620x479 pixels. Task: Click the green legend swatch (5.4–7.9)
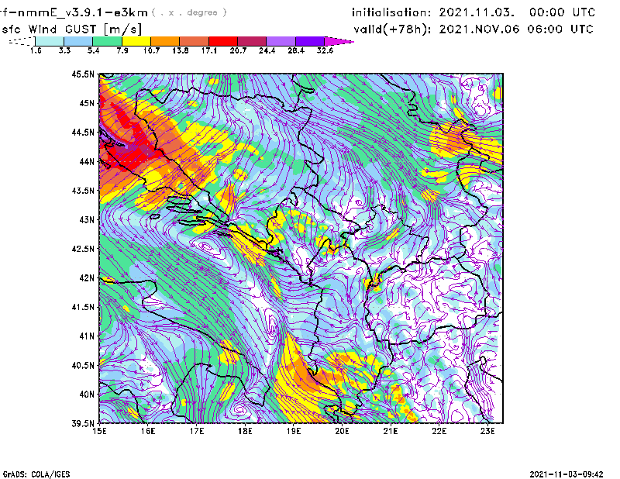click(107, 41)
